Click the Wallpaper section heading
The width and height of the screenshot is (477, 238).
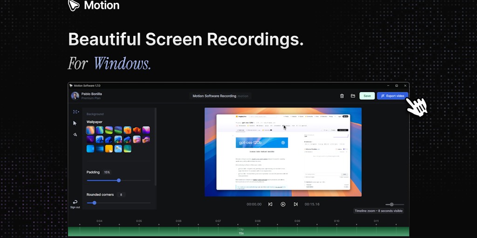(x=94, y=122)
